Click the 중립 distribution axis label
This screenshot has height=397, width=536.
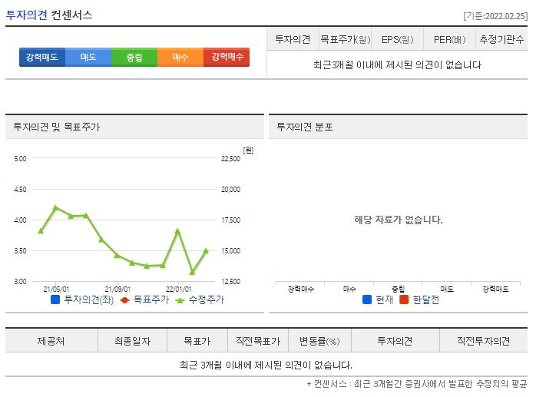[x=399, y=289]
